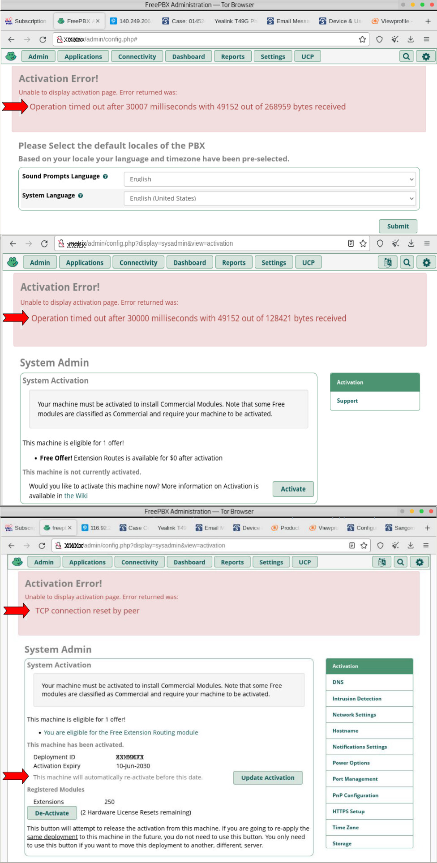The height and width of the screenshot is (863, 437).
Task: Open the Sound Prompts Language dropdown
Action: coord(270,179)
